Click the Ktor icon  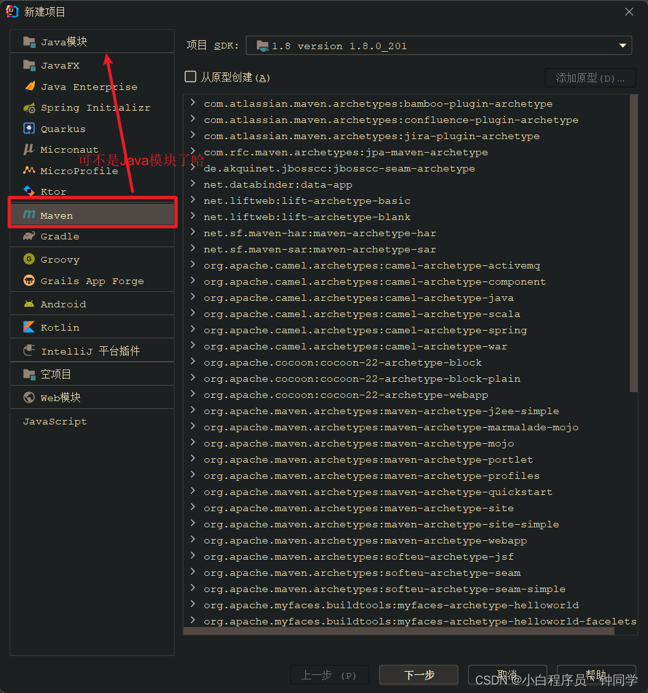(x=29, y=191)
